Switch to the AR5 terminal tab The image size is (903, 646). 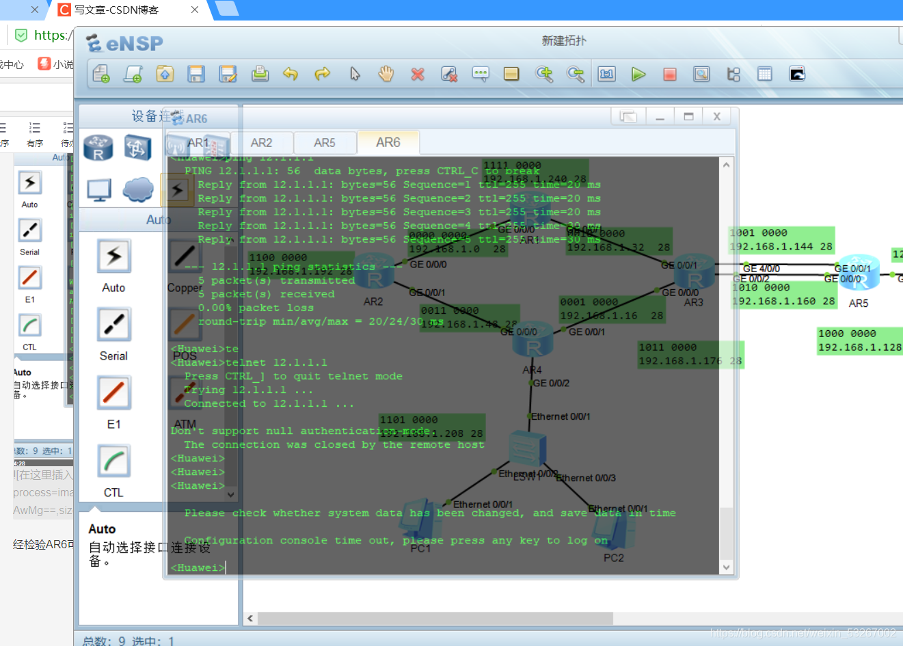coord(325,143)
